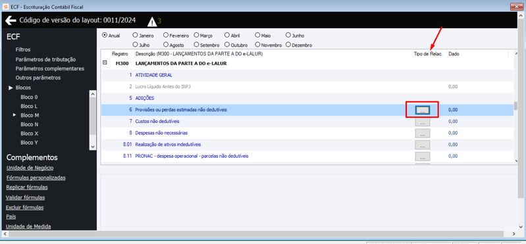Open the Unidade de Medida link
This screenshot has height=244, width=526.
click(x=28, y=226)
